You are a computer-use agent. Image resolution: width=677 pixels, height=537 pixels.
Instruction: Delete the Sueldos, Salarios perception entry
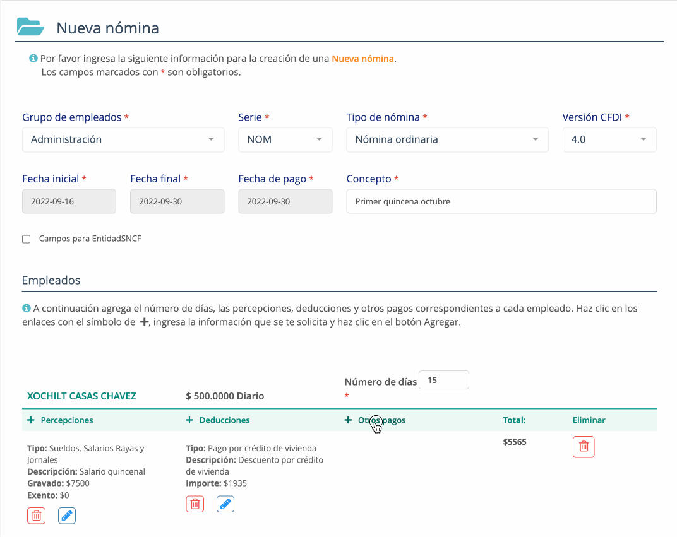36,516
